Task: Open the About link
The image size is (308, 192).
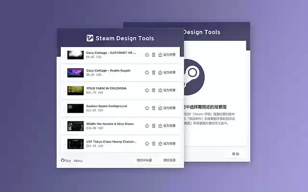Action: click(x=78, y=161)
